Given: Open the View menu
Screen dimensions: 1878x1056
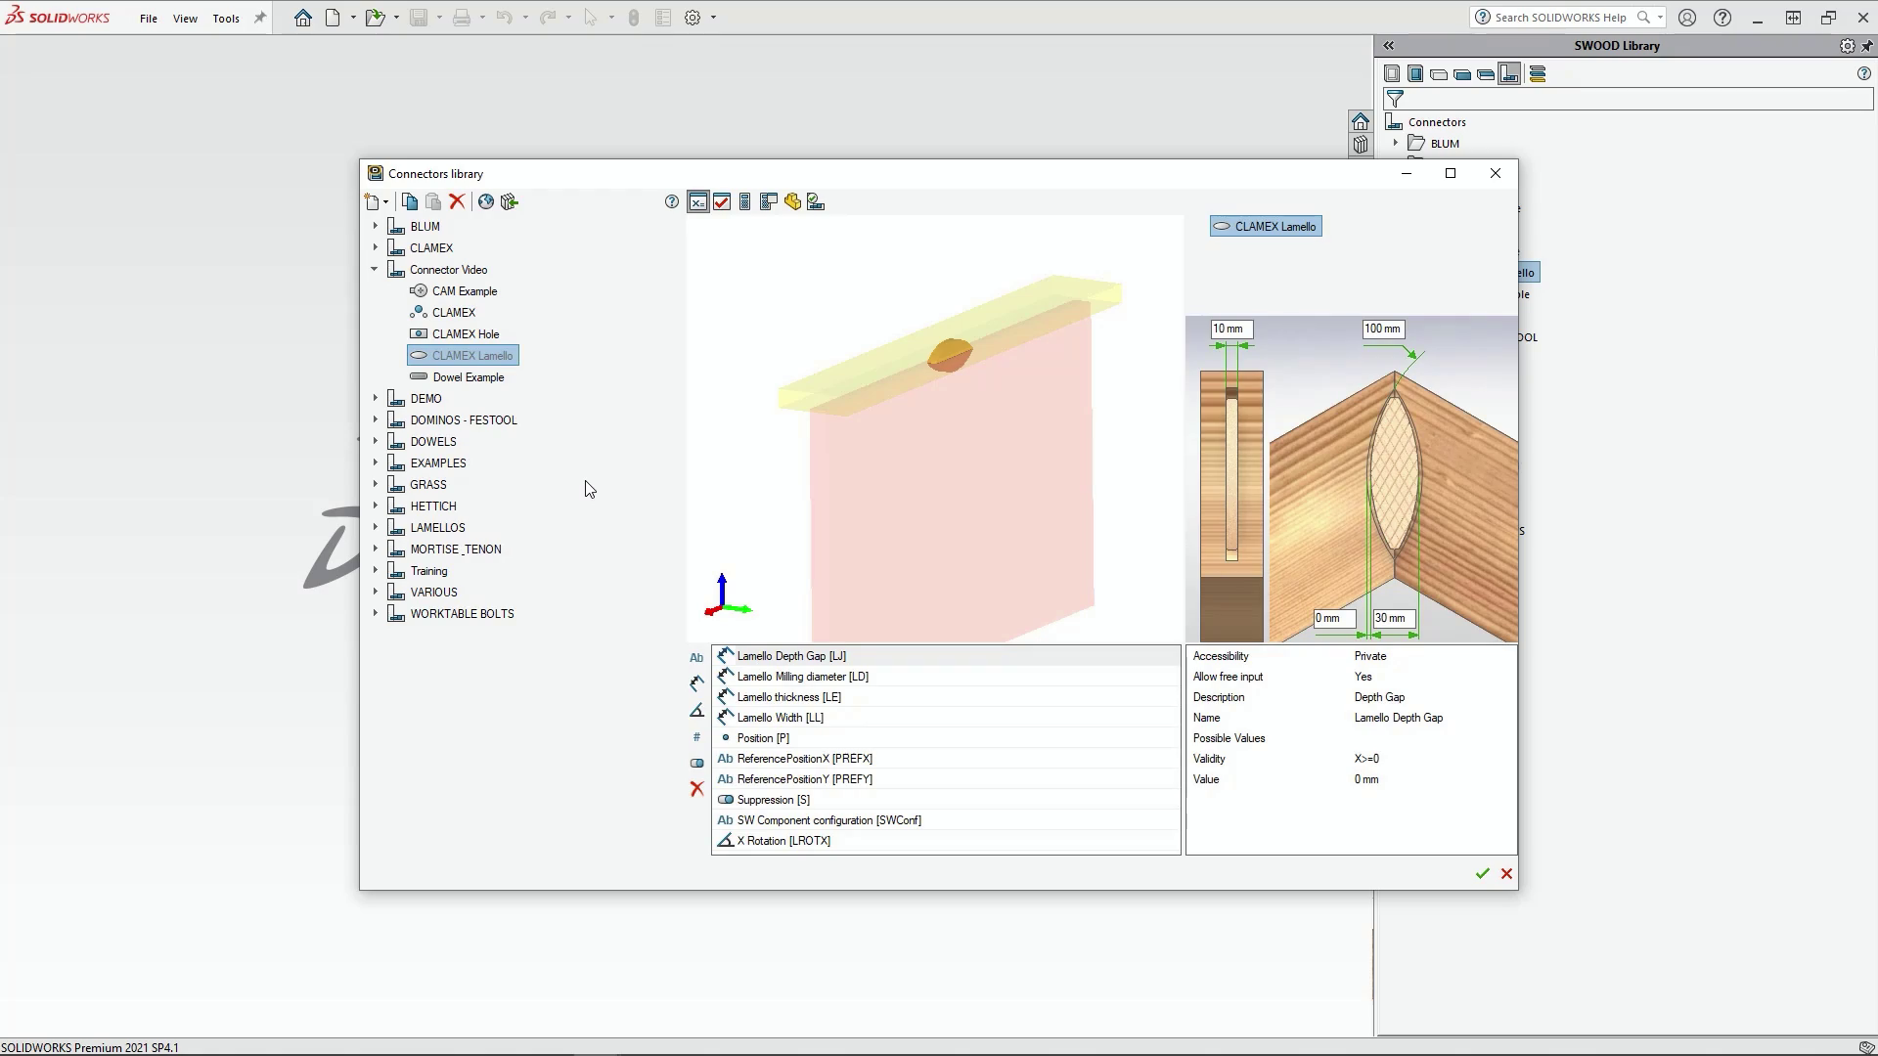Looking at the screenshot, I should pyautogui.click(x=185, y=18).
